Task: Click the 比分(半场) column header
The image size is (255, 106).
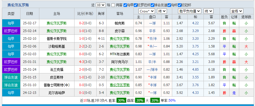Action: 85,14
